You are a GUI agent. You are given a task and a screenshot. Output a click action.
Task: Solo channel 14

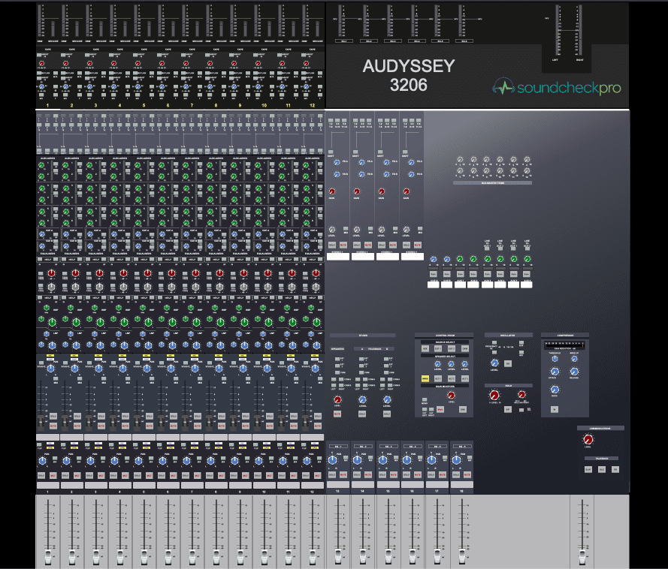click(x=357, y=474)
